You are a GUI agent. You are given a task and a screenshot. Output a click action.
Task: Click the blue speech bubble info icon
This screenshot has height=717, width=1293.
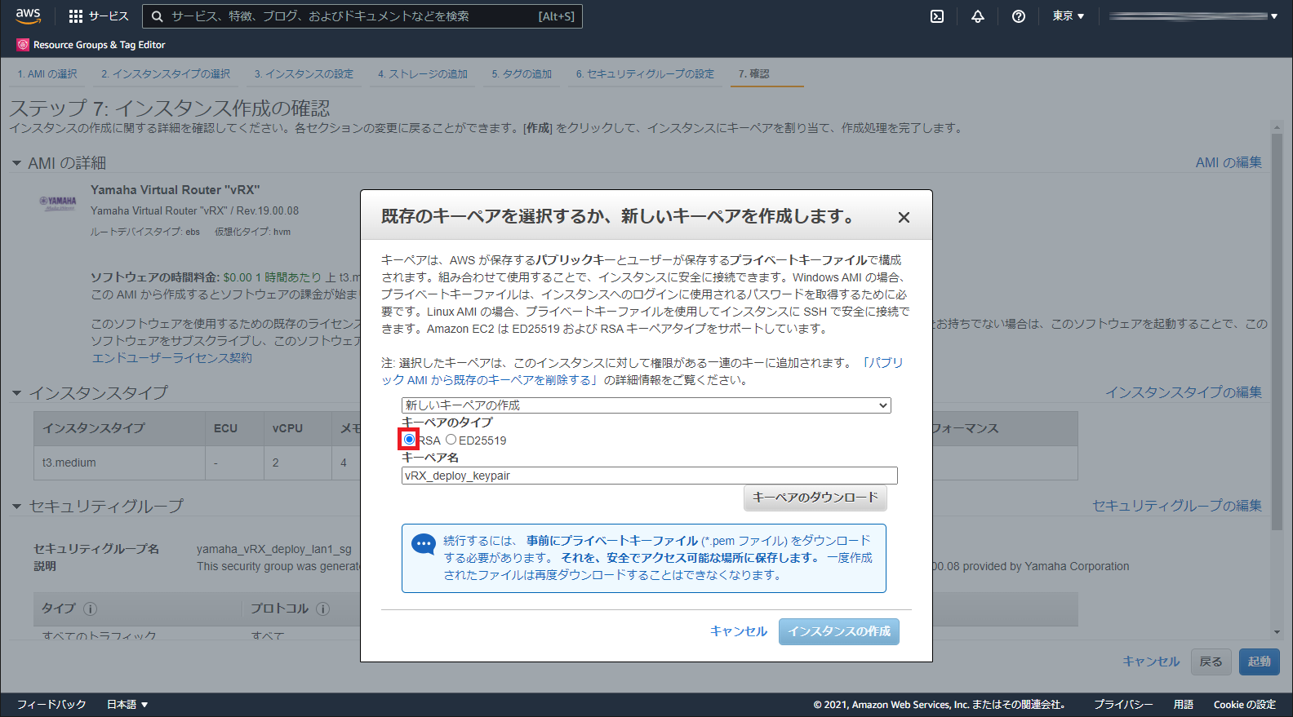(424, 545)
